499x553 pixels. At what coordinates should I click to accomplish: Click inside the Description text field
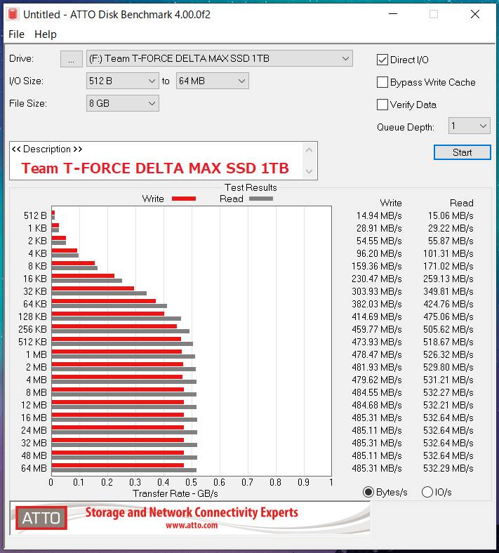tap(156, 161)
